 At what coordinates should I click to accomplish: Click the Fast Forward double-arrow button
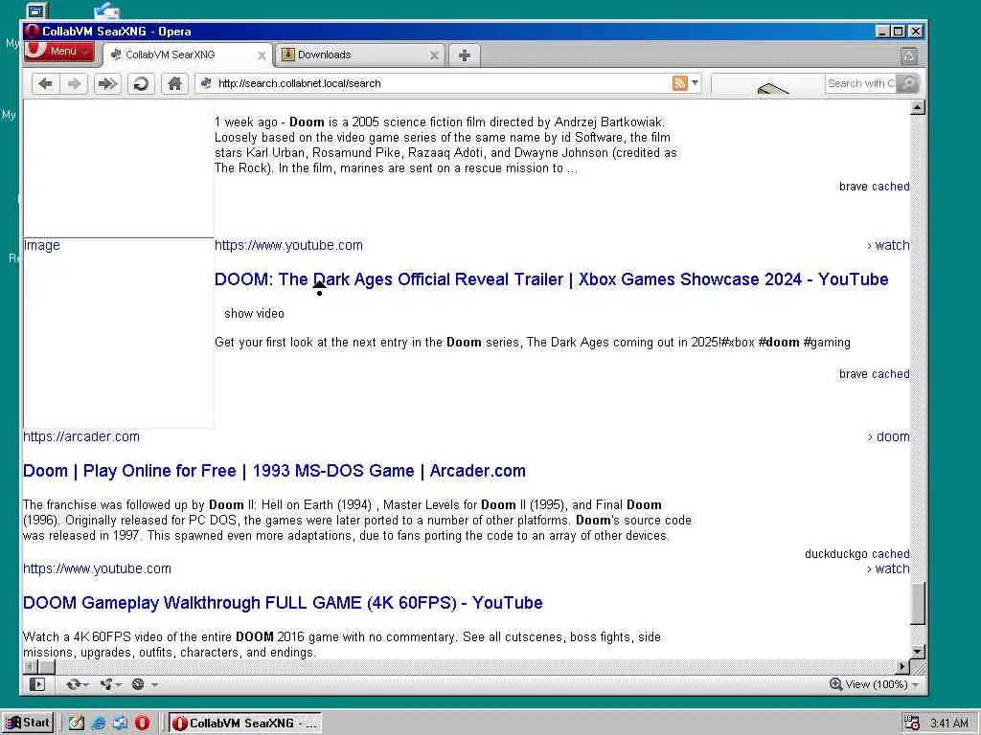point(107,83)
